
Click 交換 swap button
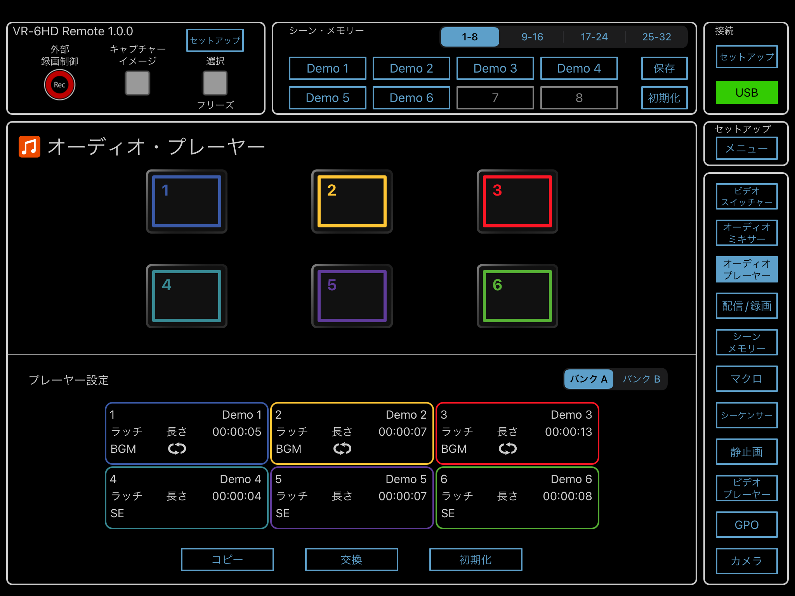click(x=352, y=560)
